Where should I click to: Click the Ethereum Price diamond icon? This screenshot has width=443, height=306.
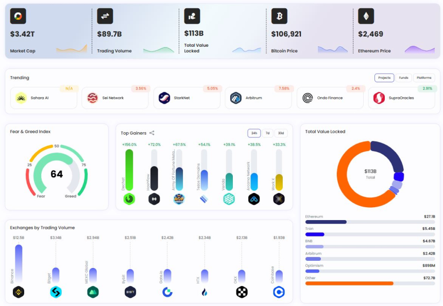[x=366, y=16]
